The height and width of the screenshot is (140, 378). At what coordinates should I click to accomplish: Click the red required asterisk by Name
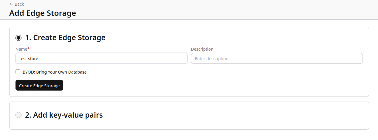[29, 49]
